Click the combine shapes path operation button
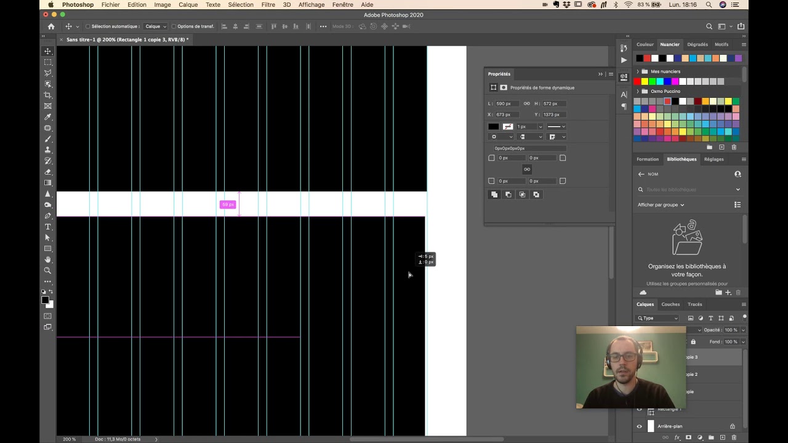 tap(494, 194)
